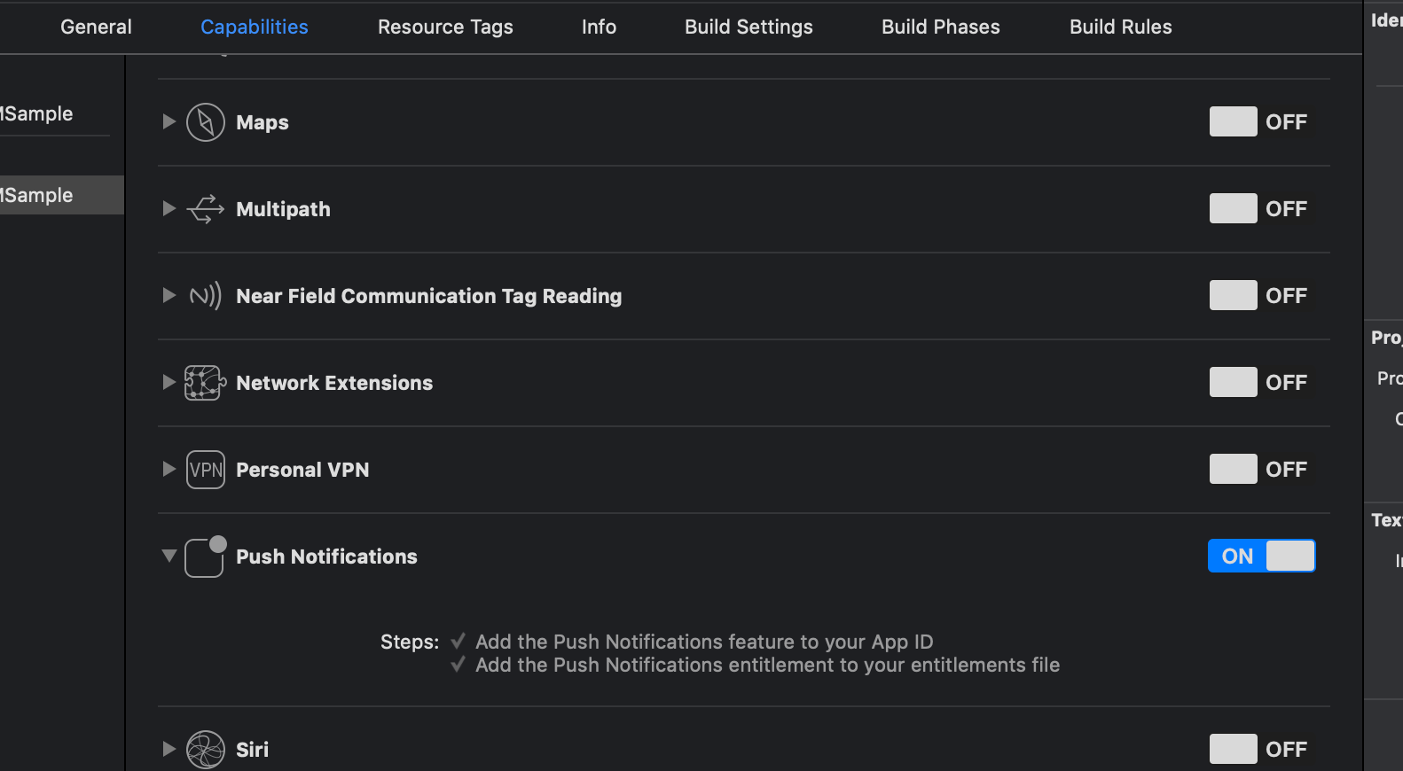Screen dimensions: 1403x771
Task: Click the Maps compass icon
Action: click(206, 122)
